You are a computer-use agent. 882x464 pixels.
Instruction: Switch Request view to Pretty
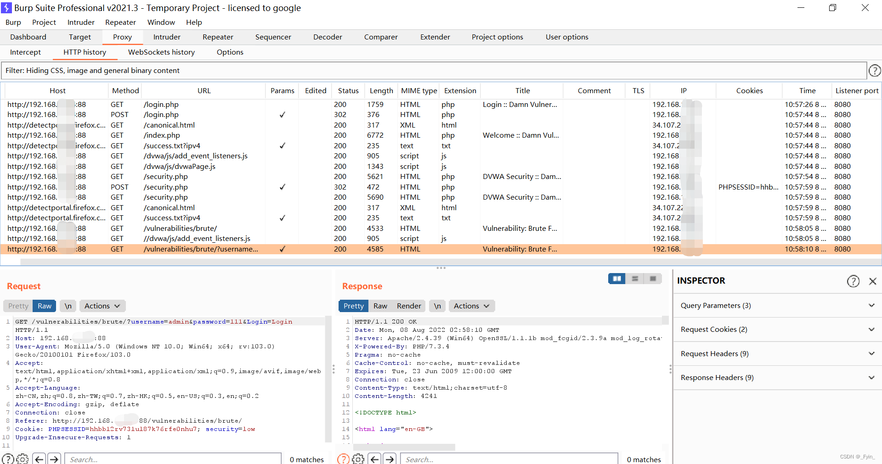(18, 306)
